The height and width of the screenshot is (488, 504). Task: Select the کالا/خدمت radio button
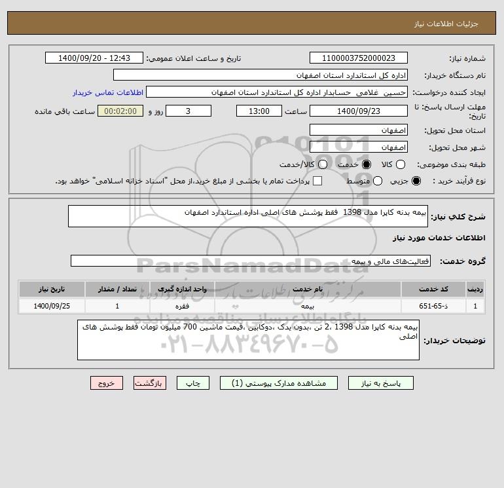pos(323,164)
